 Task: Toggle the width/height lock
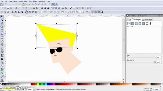click(x=68, y=12)
